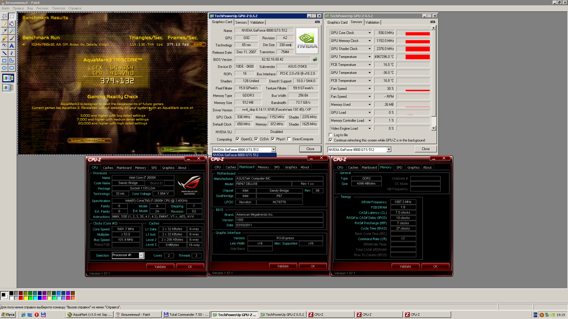Select the Polygon shape tool
This screenshot has width=568, height=319.
point(12,60)
